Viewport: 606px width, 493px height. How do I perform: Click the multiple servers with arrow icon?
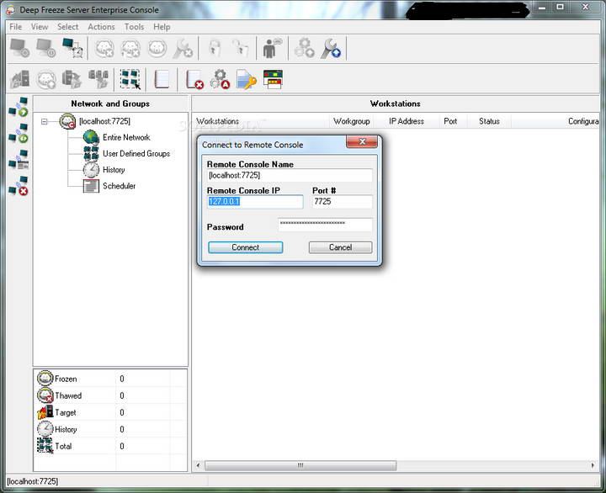click(98, 79)
